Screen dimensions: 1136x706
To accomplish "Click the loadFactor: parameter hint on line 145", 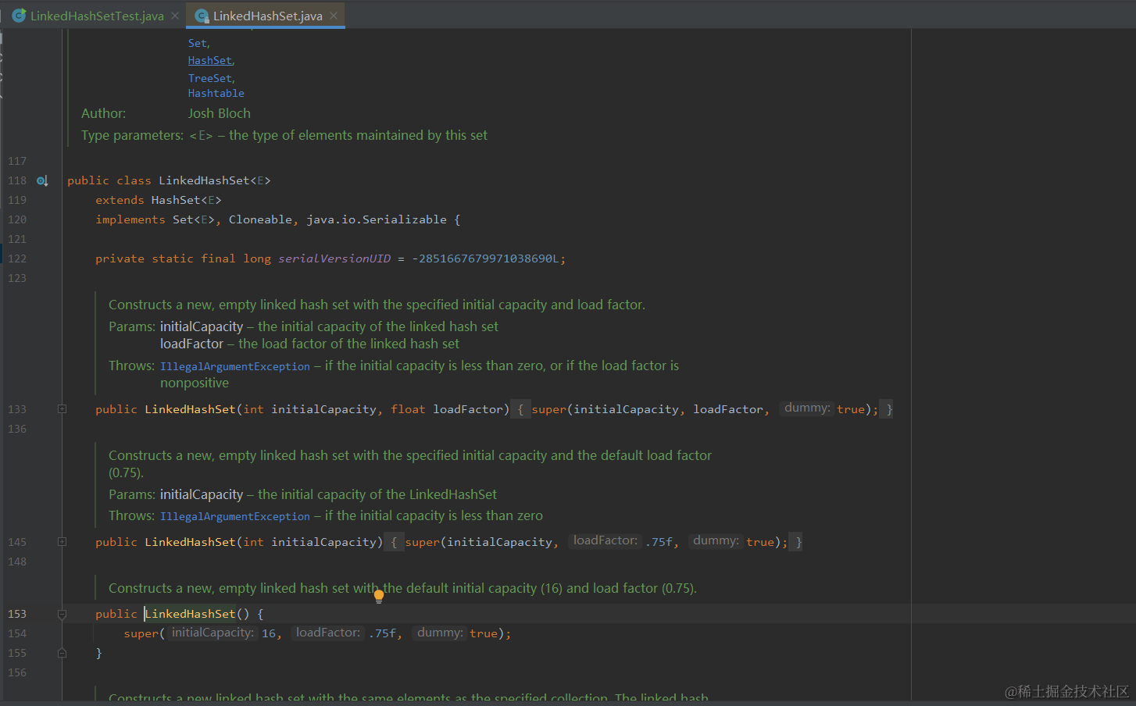I will pos(606,540).
